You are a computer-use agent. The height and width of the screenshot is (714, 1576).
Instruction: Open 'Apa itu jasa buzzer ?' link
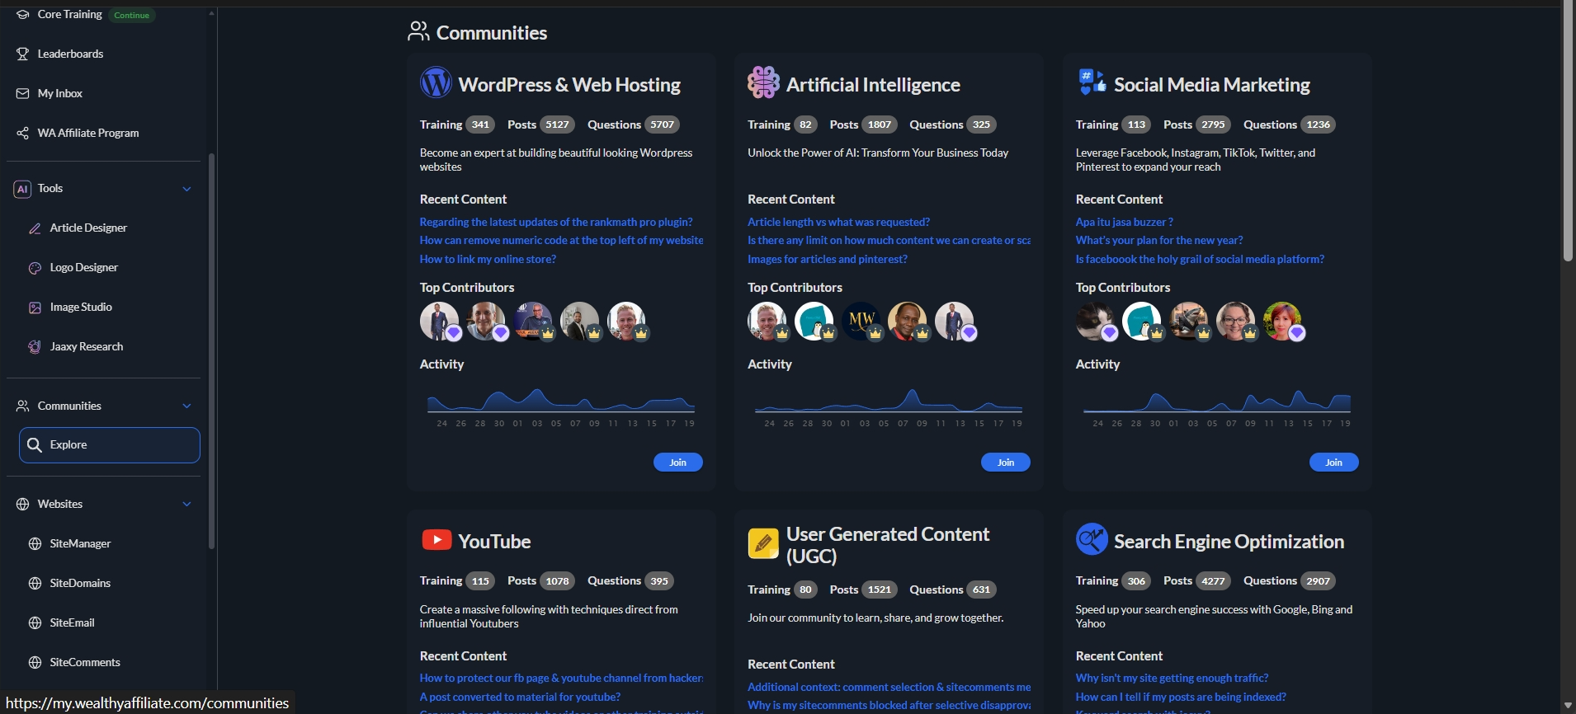click(x=1124, y=222)
